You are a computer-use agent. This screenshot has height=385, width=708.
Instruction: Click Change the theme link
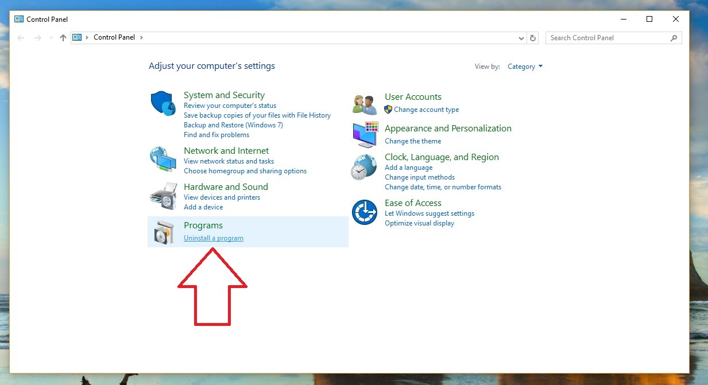point(413,141)
